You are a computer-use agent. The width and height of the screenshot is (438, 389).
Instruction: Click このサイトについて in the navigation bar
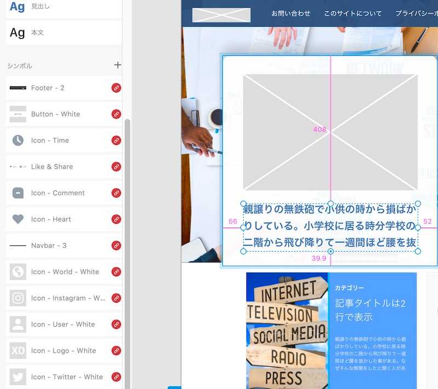point(353,14)
